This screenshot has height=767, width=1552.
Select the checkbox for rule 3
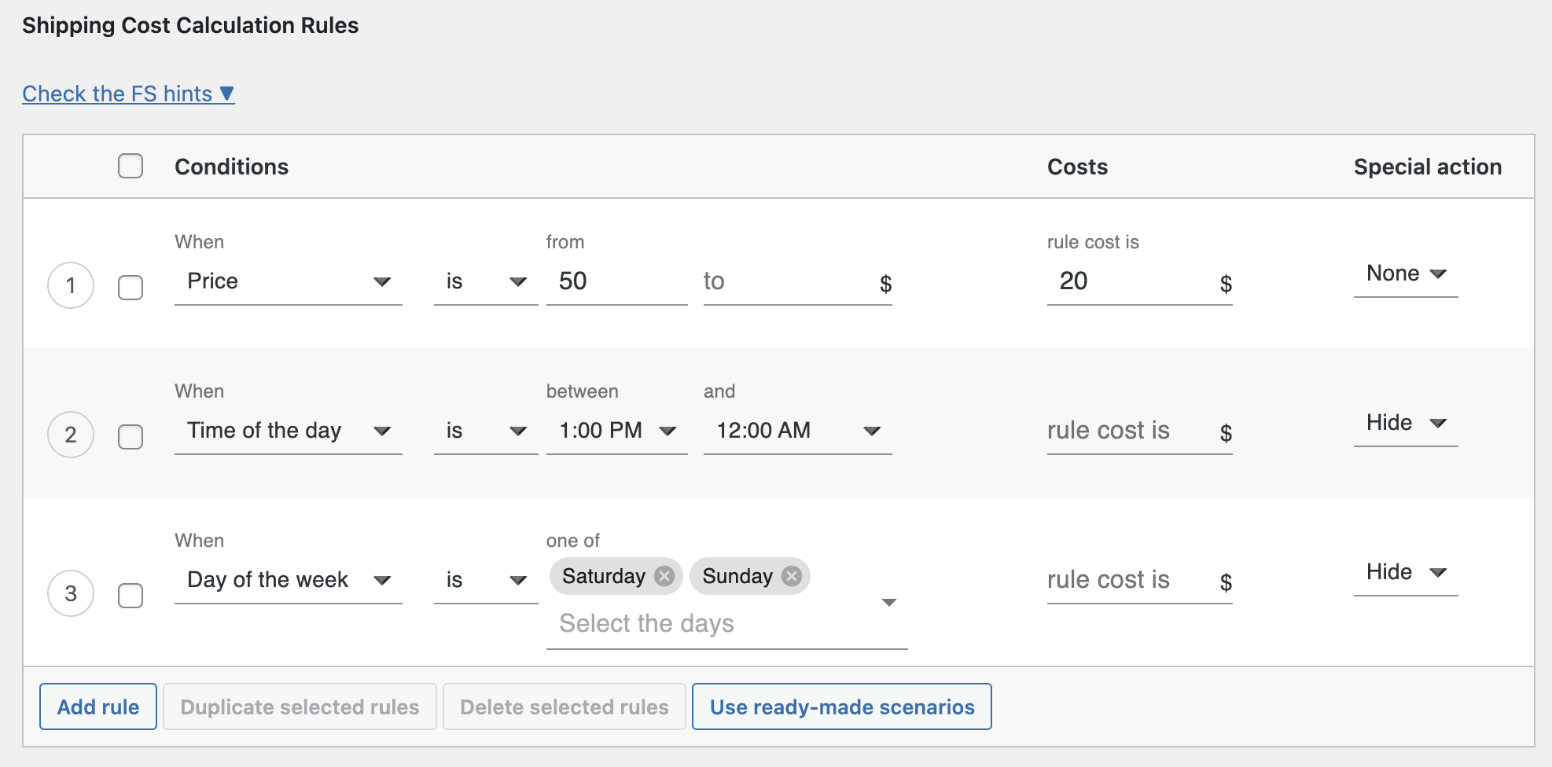pos(131,595)
